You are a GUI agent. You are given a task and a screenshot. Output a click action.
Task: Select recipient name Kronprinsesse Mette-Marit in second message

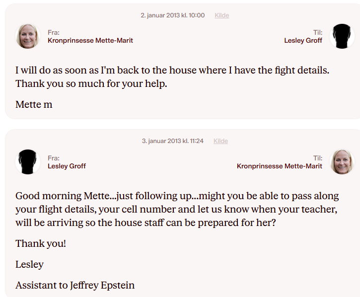click(280, 166)
